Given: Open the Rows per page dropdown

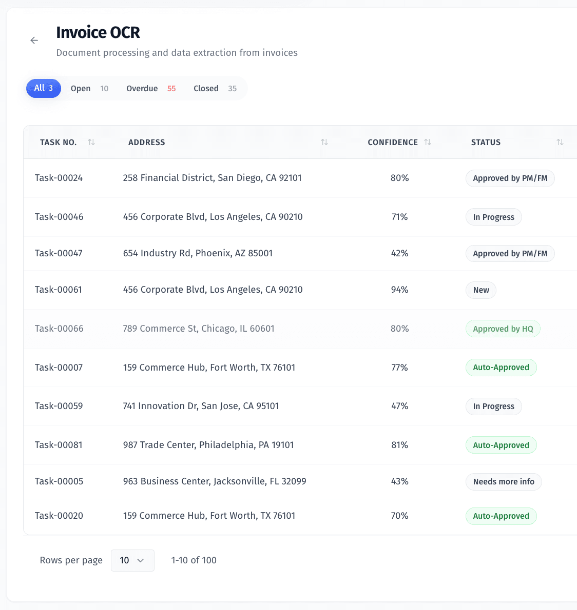Looking at the screenshot, I should tap(132, 560).
